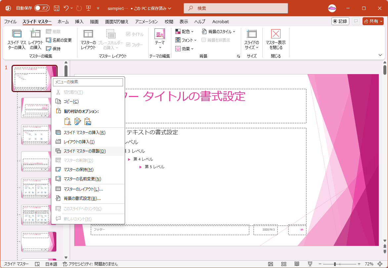Switch to Slide Sorter view icon
Image resolution: width=388 pixels, height=268 pixels.
(284, 264)
